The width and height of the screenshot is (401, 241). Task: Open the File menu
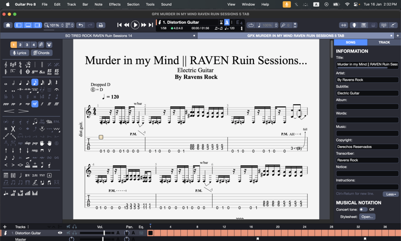click(45, 4)
